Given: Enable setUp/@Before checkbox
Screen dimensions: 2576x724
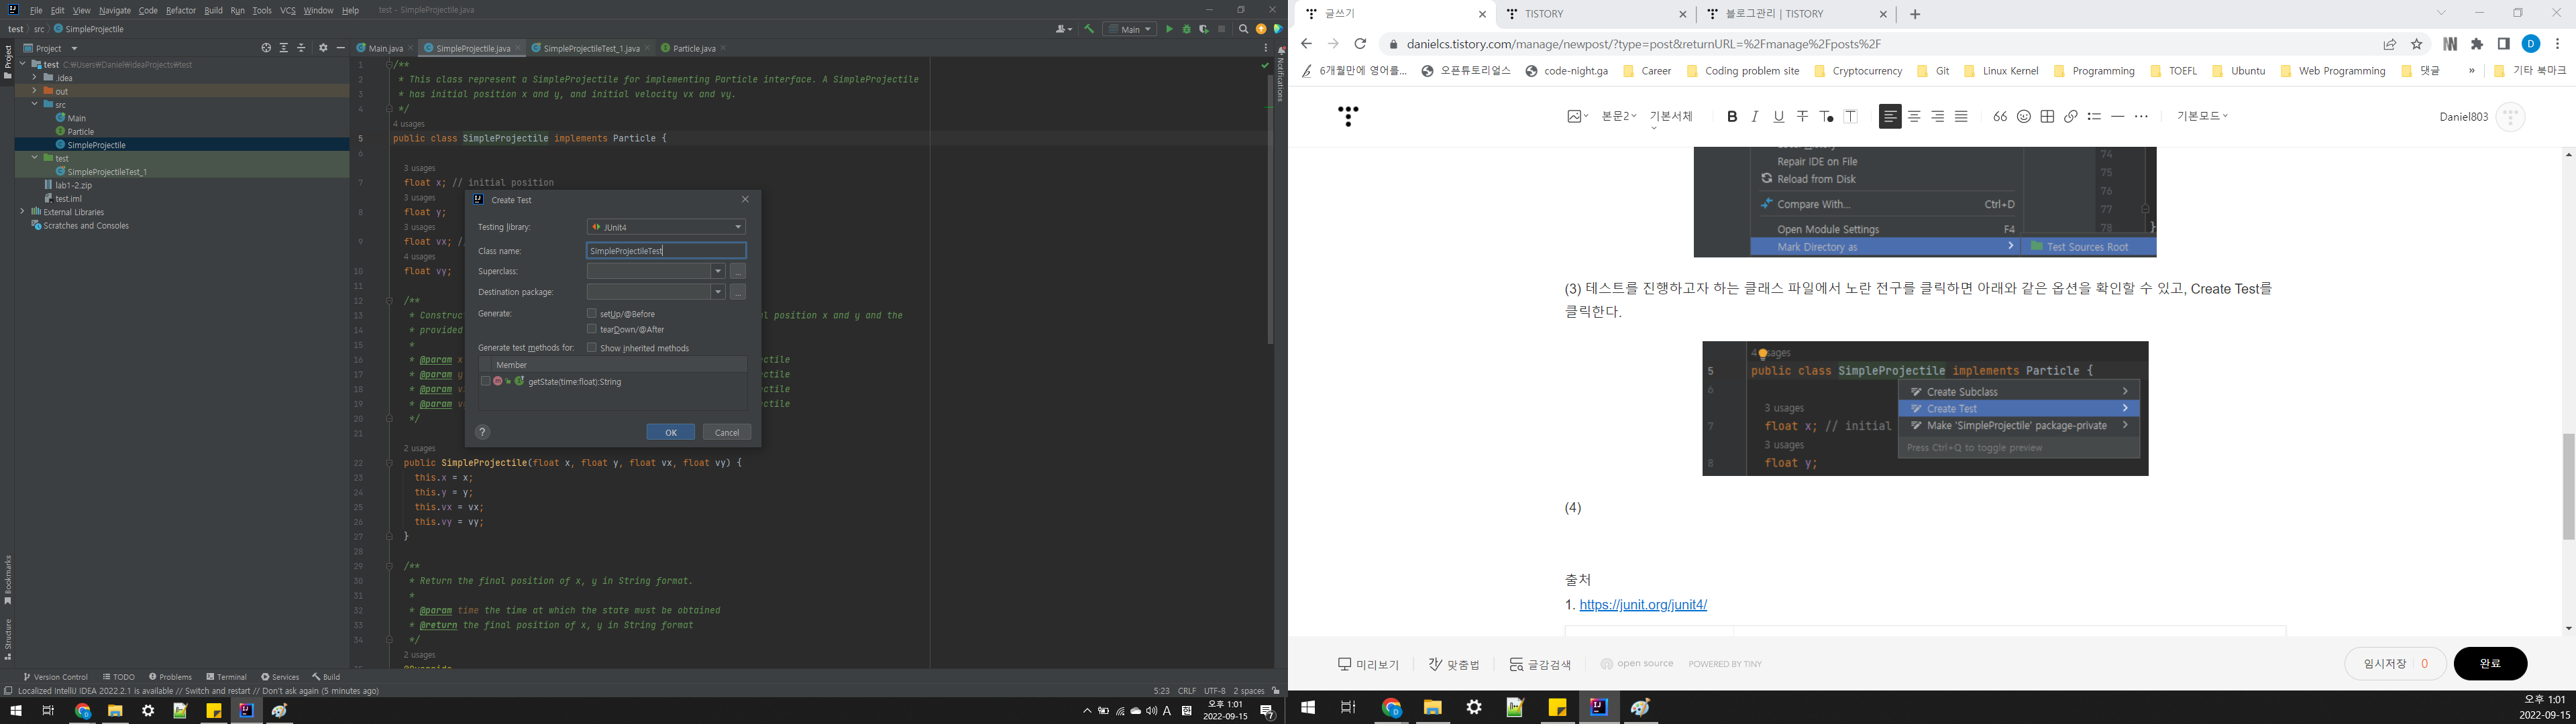Looking at the screenshot, I should (592, 314).
